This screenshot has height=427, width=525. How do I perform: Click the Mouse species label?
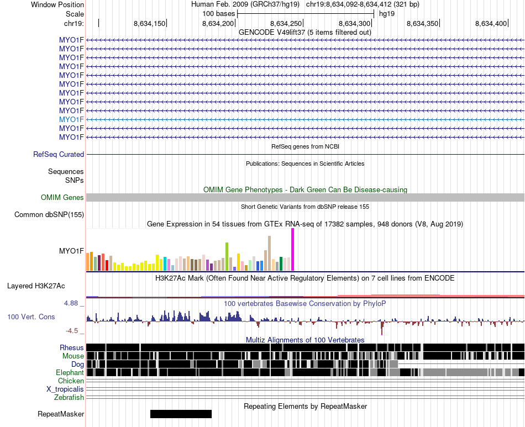(x=73, y=356)
